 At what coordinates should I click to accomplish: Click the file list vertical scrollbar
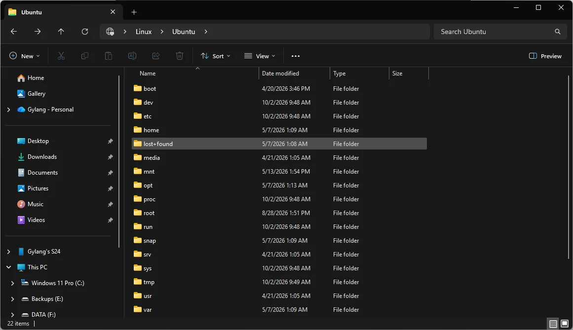click(x=569, y=167)
